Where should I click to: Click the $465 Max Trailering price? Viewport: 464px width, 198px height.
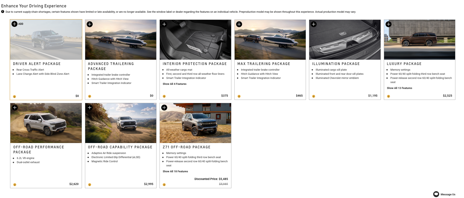299,96
